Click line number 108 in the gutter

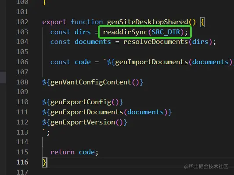[x=22, y=82]
